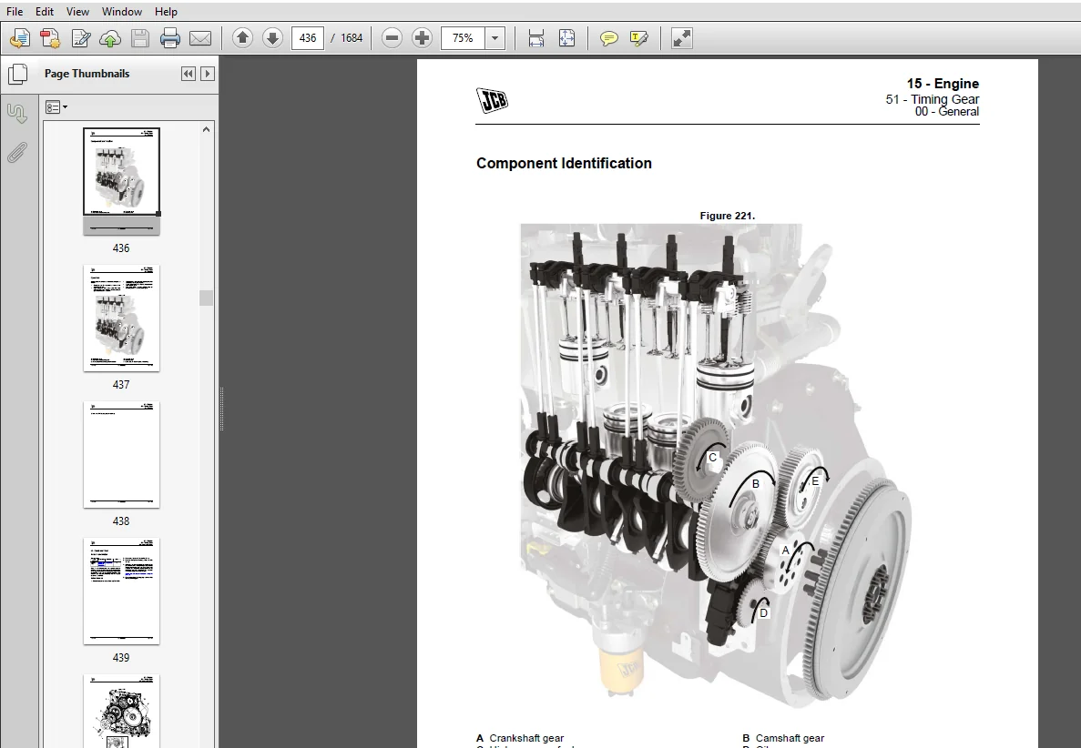Viewport: 1081px width, 748px height.
Task: Click the zoom percentage field showing 75%
Action: point(463,38)
